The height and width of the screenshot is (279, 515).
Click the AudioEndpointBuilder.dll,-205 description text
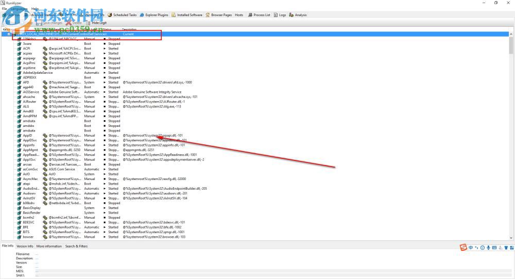click(165, 189)
